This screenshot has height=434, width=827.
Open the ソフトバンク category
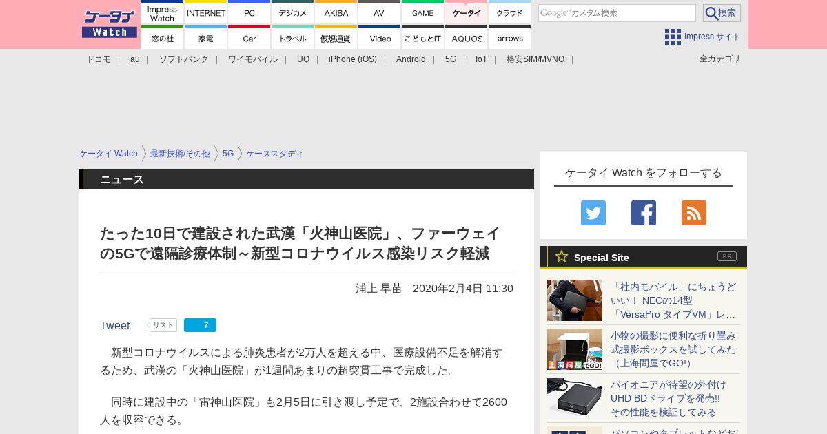[184, 59]
